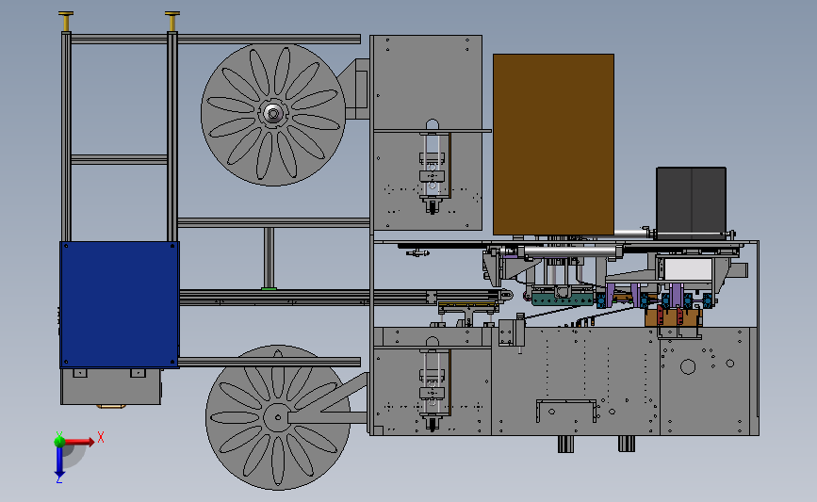Screen dimensions: 817x502
Task: Select the blue cover panel on the frame
Action: coord(120,304)
